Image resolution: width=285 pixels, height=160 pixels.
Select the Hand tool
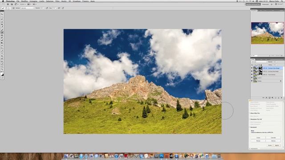point(2,67)
